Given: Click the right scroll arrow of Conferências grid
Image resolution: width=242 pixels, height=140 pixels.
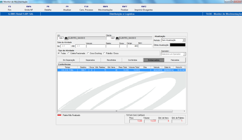Looking at the screenshot, I should point(184,111).
